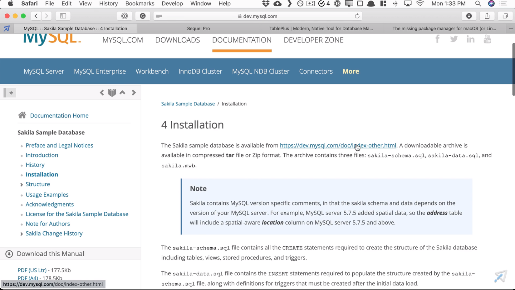Click the page vertical scrollbar

tap(513, 70)
